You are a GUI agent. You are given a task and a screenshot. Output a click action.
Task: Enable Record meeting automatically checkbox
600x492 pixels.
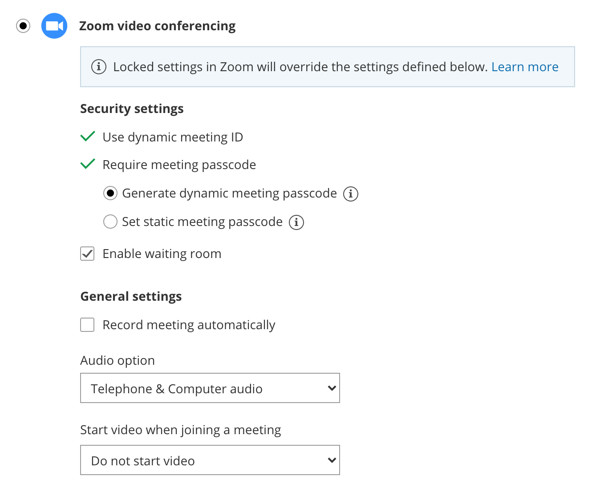click(x=87, y=325)
